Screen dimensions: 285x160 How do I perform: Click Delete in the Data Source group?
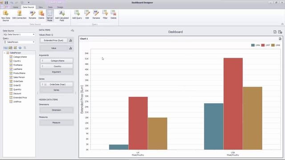(x=41, y=15)
